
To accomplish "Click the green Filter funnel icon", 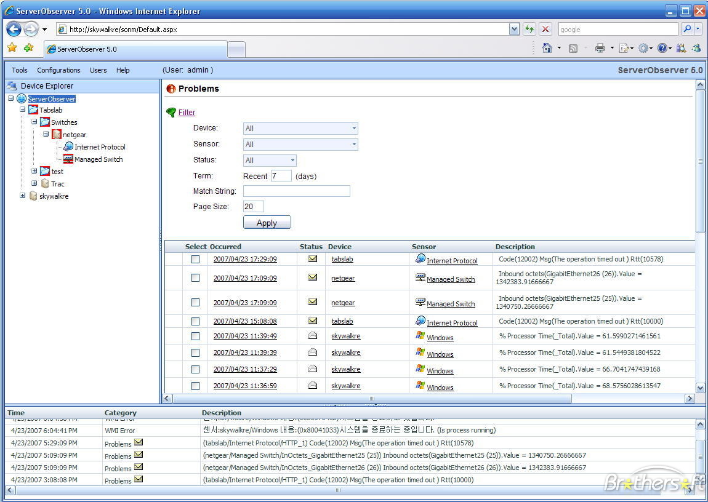I will click(171, 113).
